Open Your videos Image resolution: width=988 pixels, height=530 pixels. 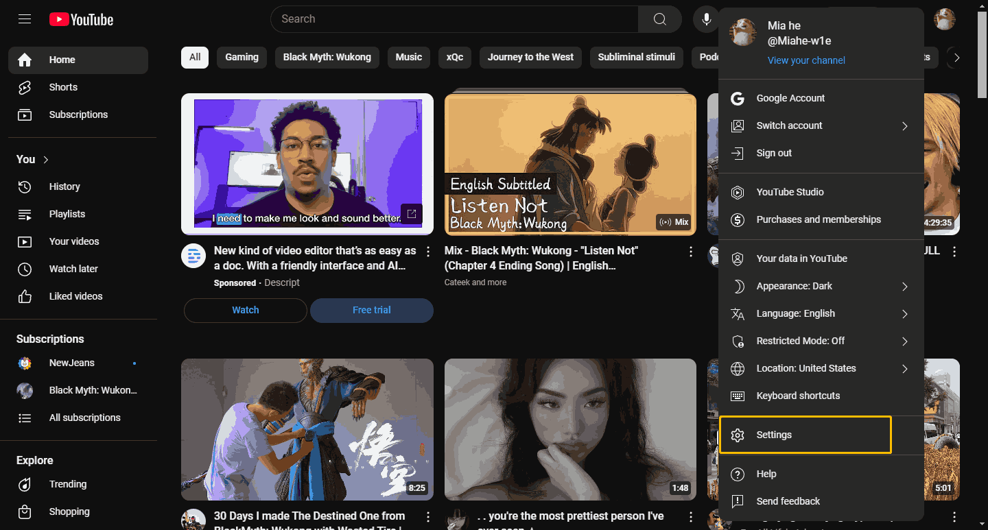point(78,241)
